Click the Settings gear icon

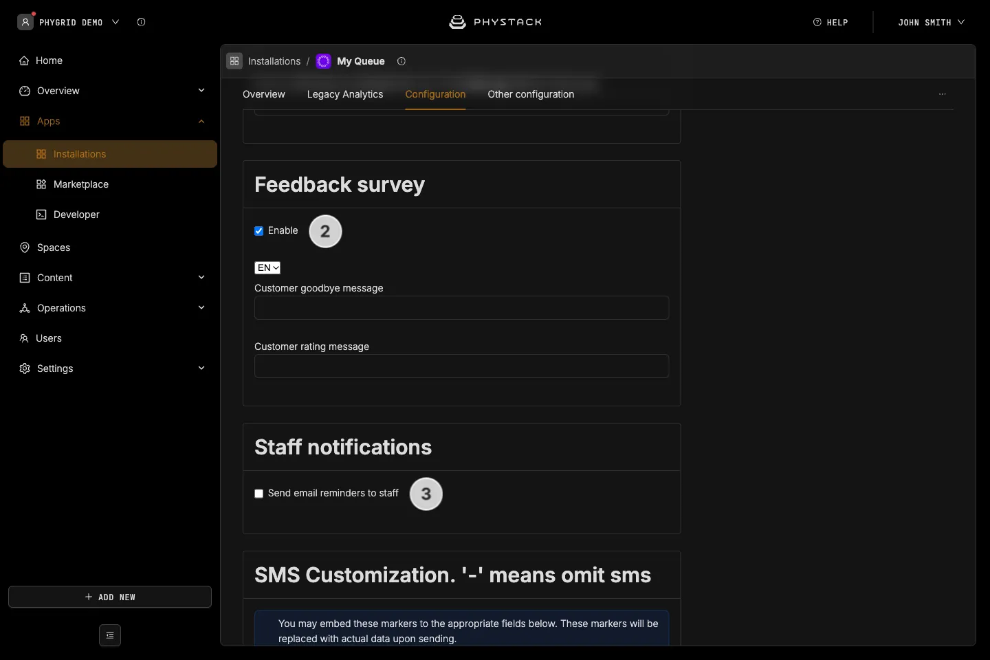click(x=25, y=368)
